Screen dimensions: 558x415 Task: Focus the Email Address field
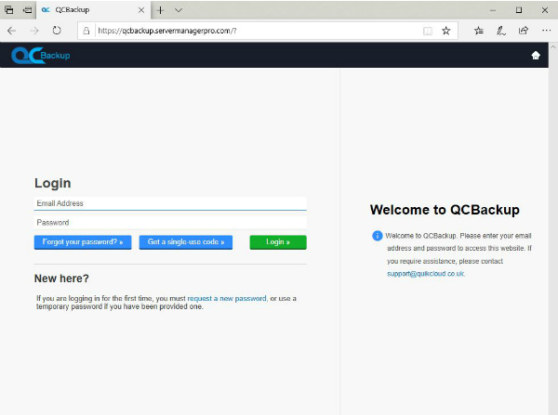170,203
